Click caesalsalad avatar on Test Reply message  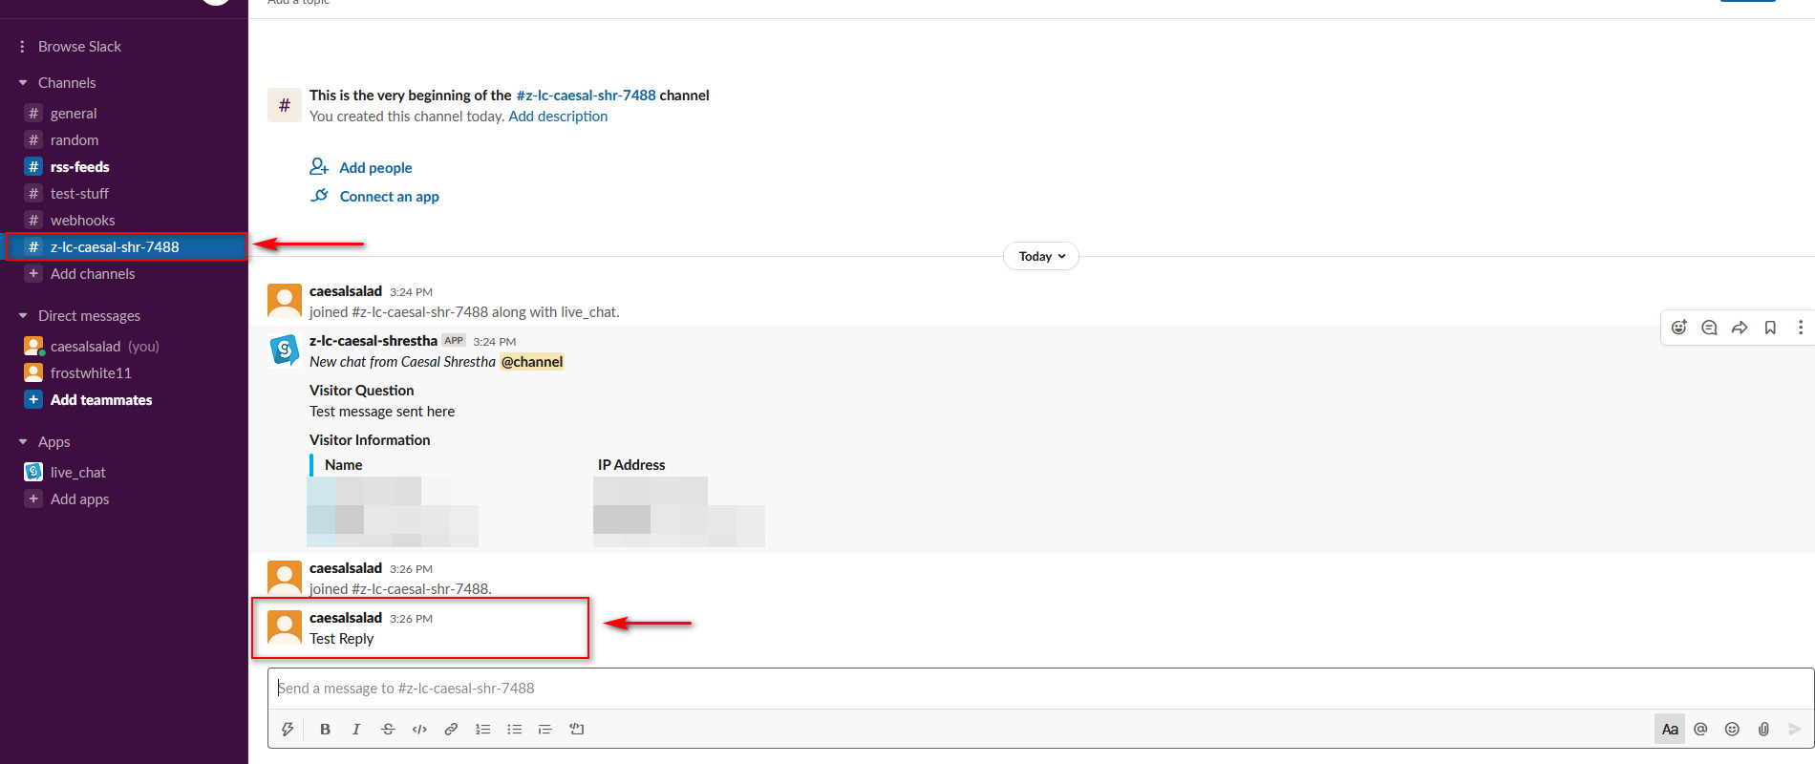(x=285, y=627)
